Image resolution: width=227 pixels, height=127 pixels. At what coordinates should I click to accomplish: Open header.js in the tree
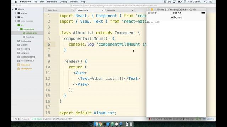tap(30, 37)
